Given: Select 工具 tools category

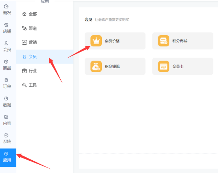Looking at the screenshot, I should coord(45,85).
